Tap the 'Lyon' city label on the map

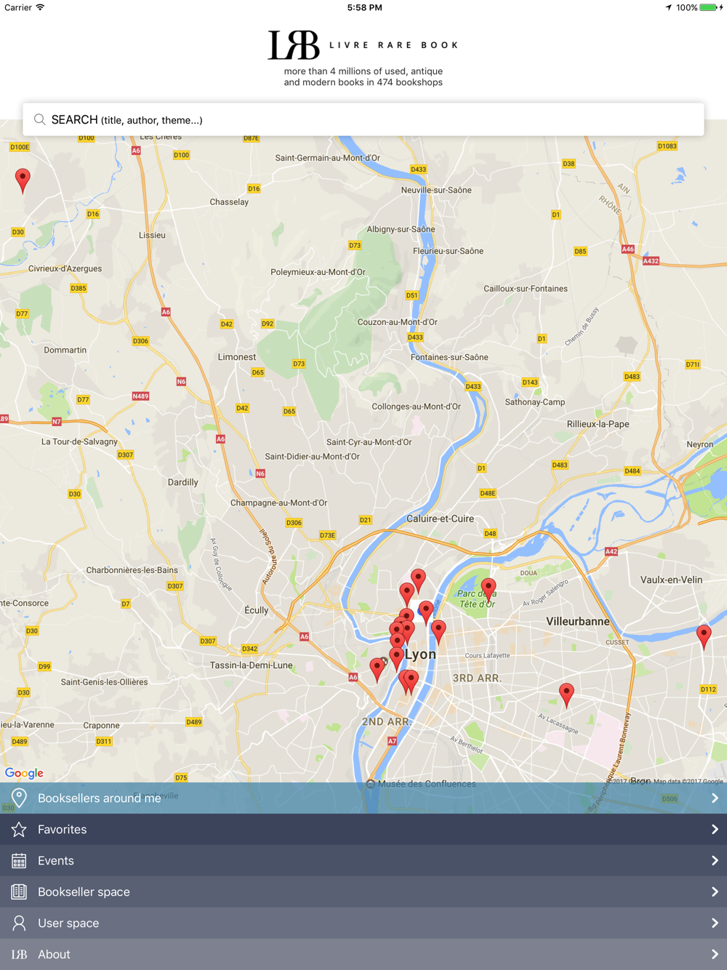click(420, 654)
